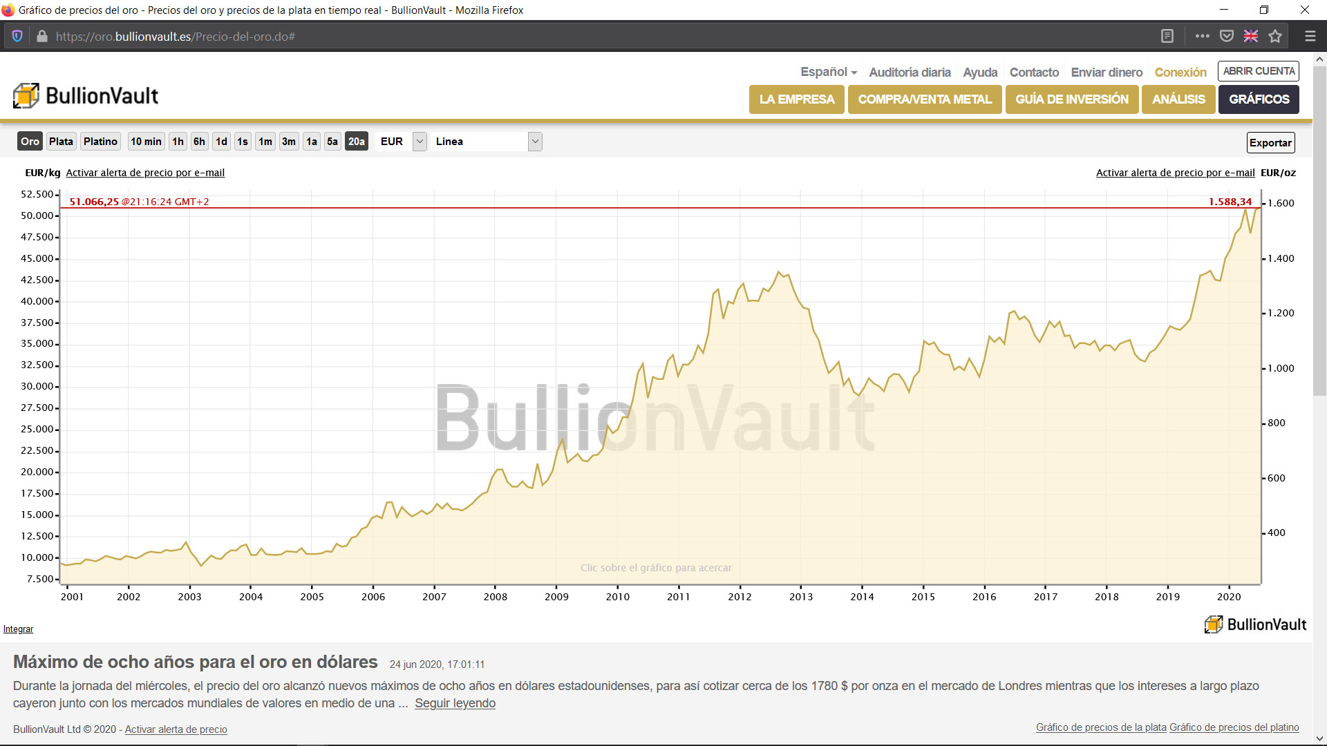Click Conexión login link
This screenshot has width=1327, height=746.
pyautogui.click(x=1180, y=73)
